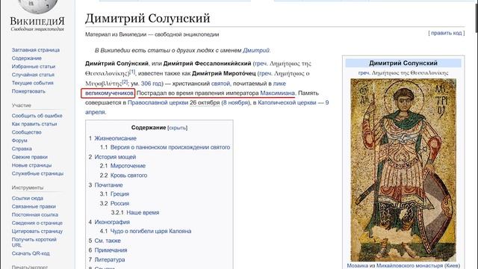Open the 306 год link
Image resolution: width=478 pixels, height=269 pixels.
[x=151, y=83]
